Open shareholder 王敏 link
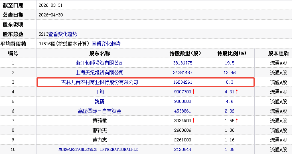 99,92
